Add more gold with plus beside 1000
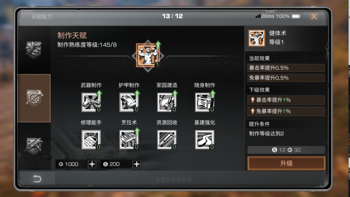The width and height of the screenshot is (350, 197). (x=92, y=164)
